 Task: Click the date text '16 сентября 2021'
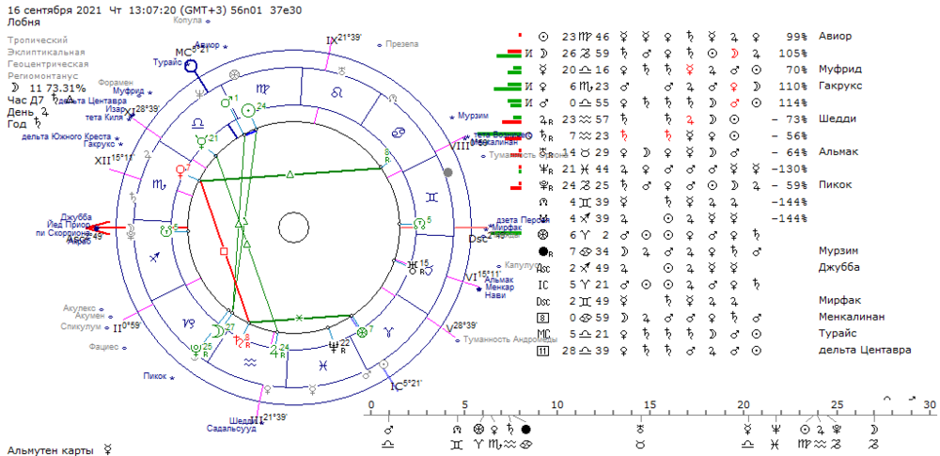pos(54,11)
